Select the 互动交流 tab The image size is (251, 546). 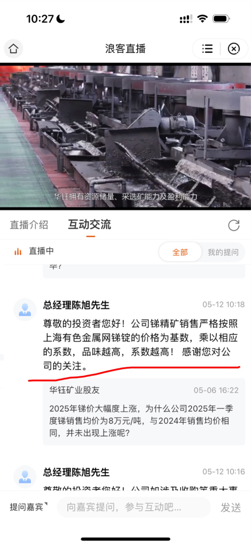(x=90, y=225)
